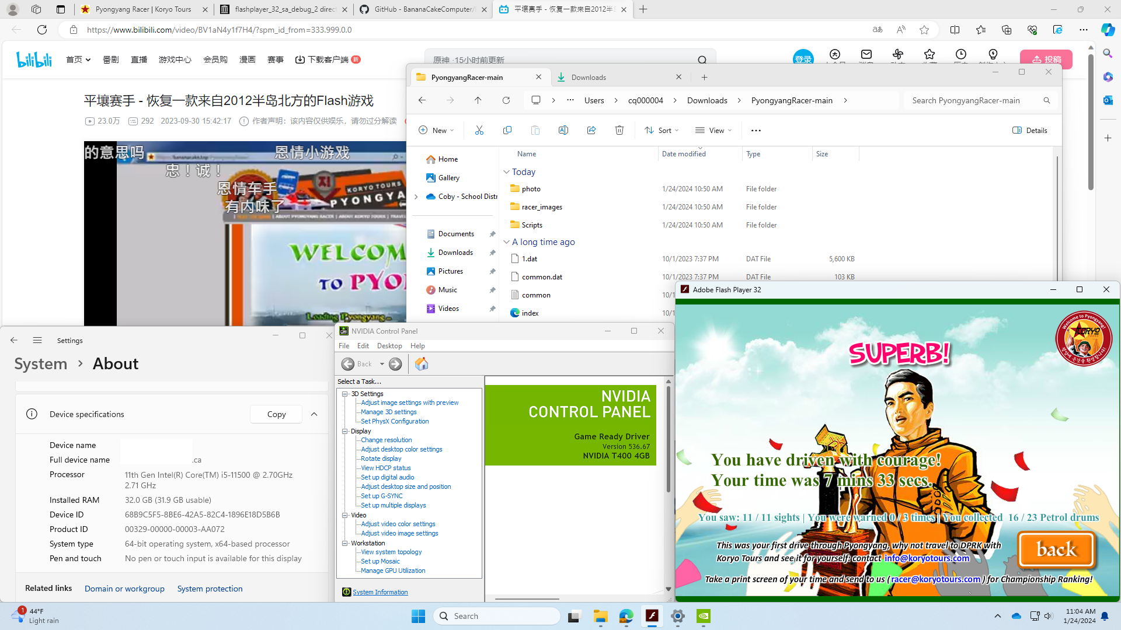Viewport: 1121px width, 630px height.
Task: Switch to GitHub BananaCakeComputer browser tab
Action: pyautogui.click(x=423, y=9)
